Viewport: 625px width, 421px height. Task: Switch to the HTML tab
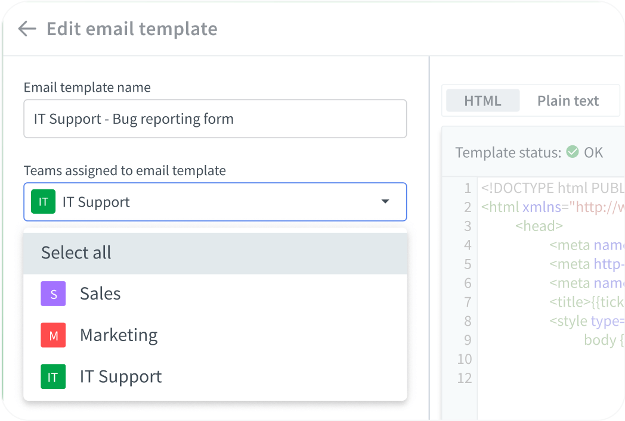[x=482, y=100]
